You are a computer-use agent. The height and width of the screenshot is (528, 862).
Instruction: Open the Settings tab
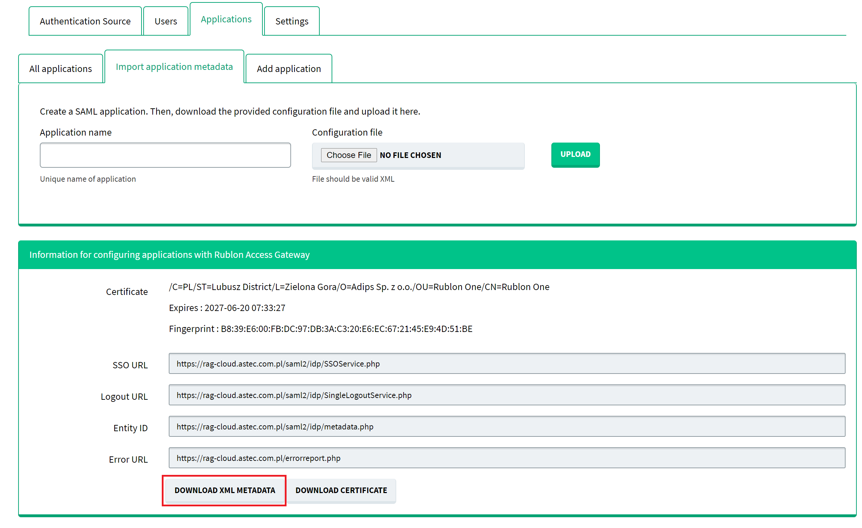coord(291,21)
